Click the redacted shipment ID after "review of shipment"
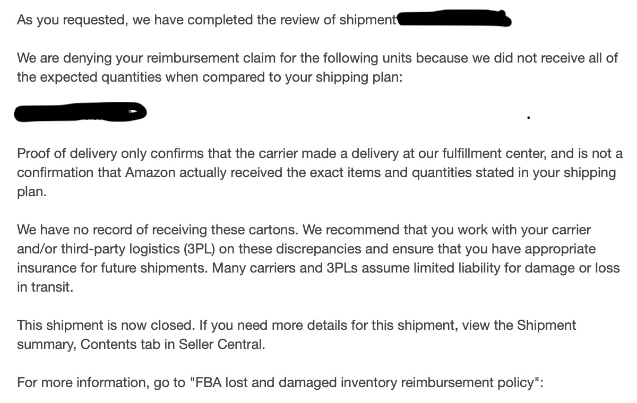This screenshot has height=403, width=637. point(454,20)
